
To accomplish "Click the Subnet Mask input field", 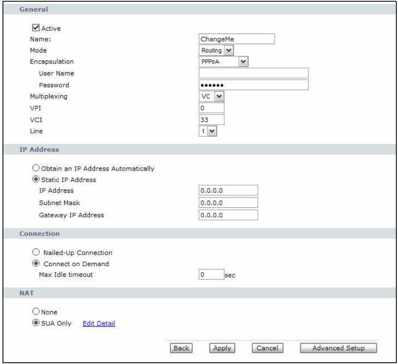I will coord(228,202).
